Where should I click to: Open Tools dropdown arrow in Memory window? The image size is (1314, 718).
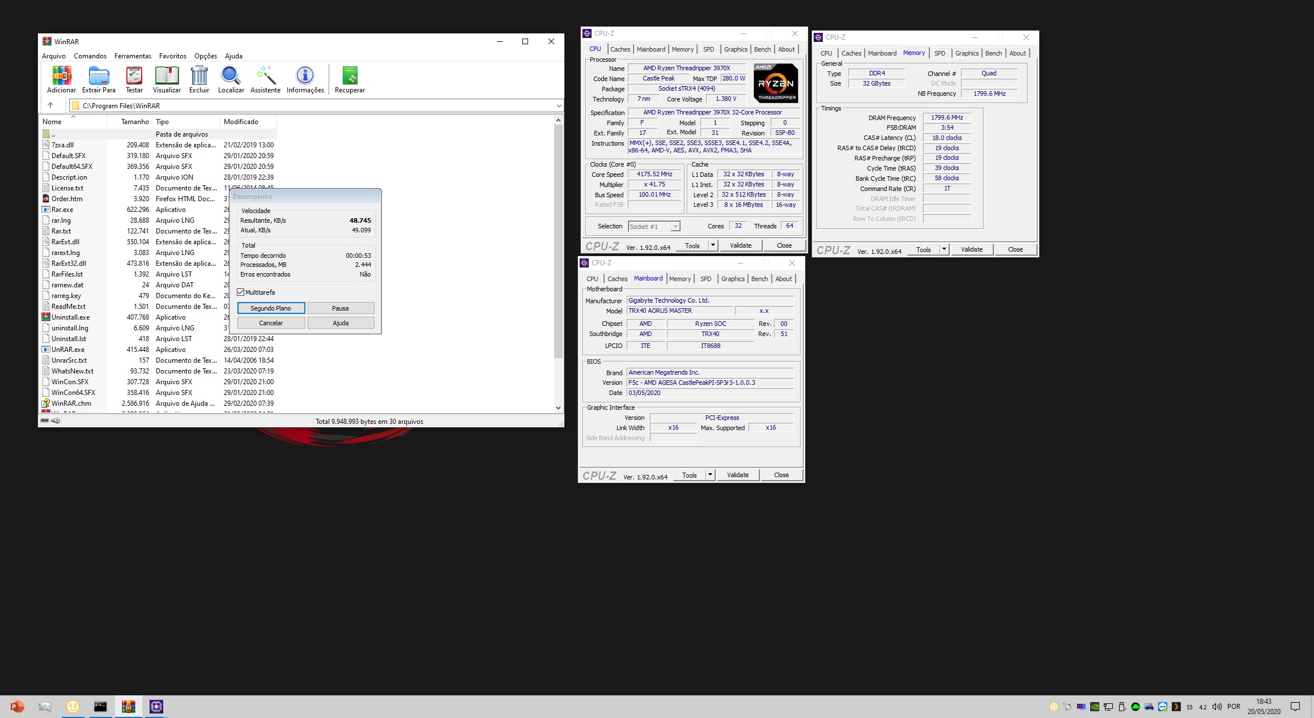(x=944, y=249)
